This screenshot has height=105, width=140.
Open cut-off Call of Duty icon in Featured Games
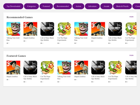[x=131, y=67]
